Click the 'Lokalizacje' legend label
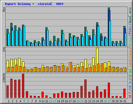This screenshot has height=104, width=133. tap(130, 58)
